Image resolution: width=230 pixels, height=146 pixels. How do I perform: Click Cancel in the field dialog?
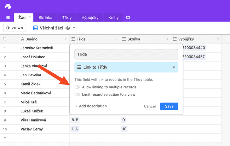point(150,106)
